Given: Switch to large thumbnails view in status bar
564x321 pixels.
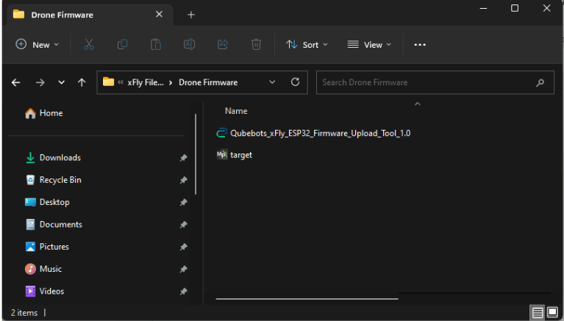Looking at the screenshot, I should 552,313.
